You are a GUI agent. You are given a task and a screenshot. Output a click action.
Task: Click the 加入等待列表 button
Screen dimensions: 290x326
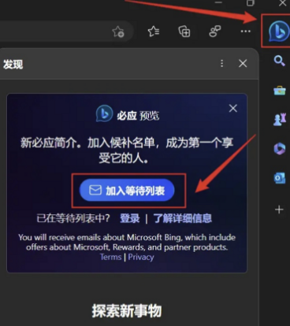click(127, 190)
